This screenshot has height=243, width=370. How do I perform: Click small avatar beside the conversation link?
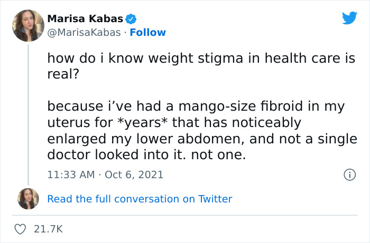coord(27,199)
